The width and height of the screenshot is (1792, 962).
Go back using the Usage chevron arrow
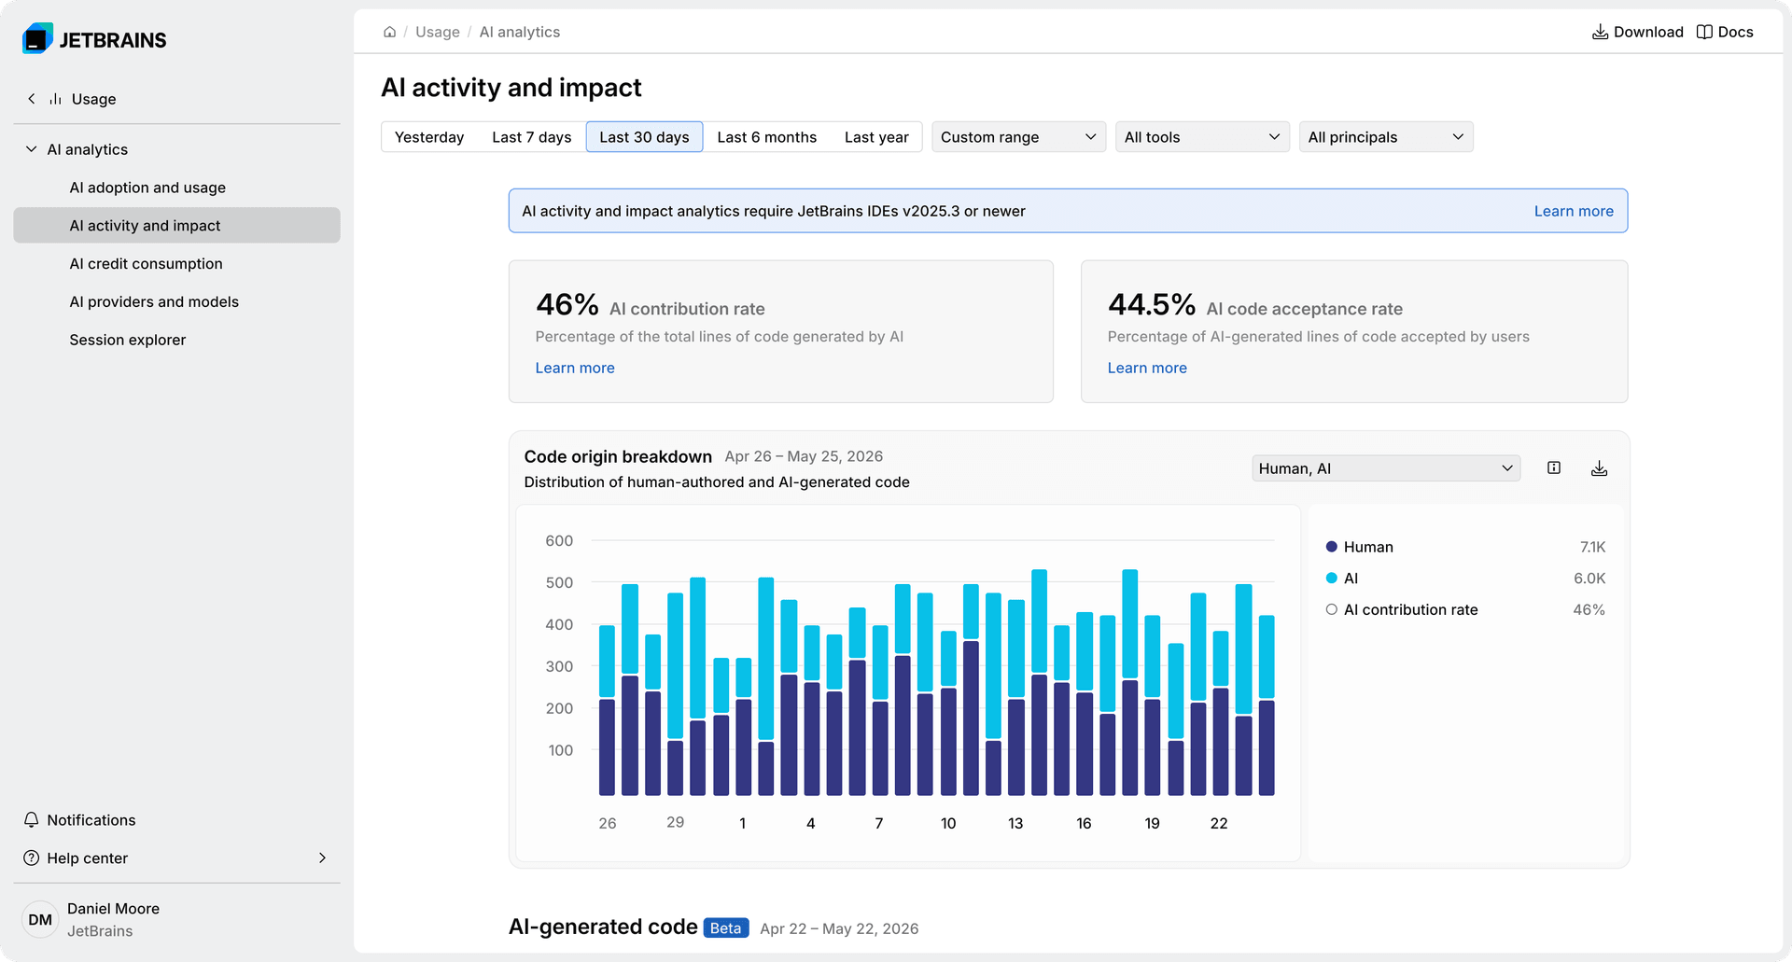32,98
